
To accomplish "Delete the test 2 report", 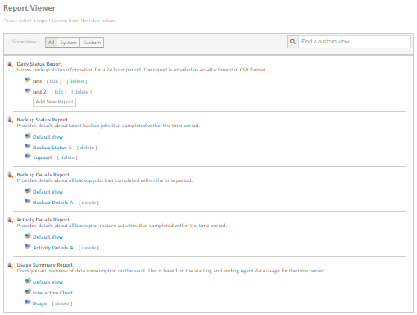I will coord(82,92).
